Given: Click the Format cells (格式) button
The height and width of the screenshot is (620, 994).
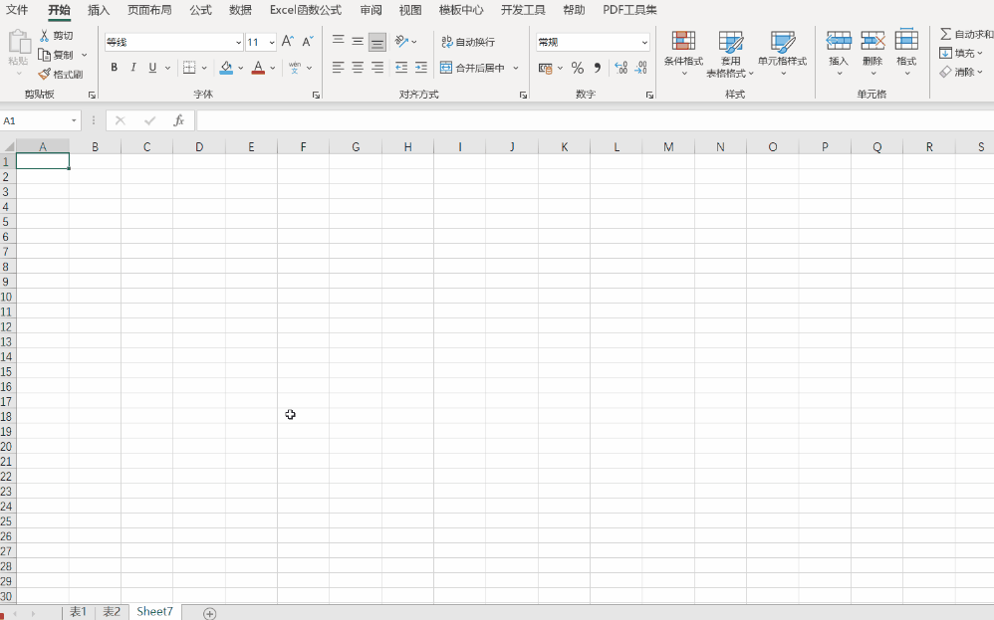Looking at the screenshot, I should tap(906, 53).
